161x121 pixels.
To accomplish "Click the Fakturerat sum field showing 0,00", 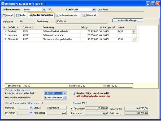I will point(97,113).
